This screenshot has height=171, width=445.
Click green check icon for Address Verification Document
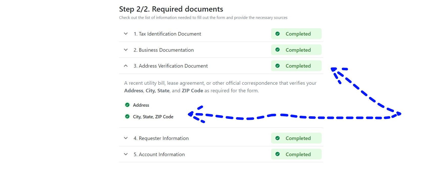point(277,66)
